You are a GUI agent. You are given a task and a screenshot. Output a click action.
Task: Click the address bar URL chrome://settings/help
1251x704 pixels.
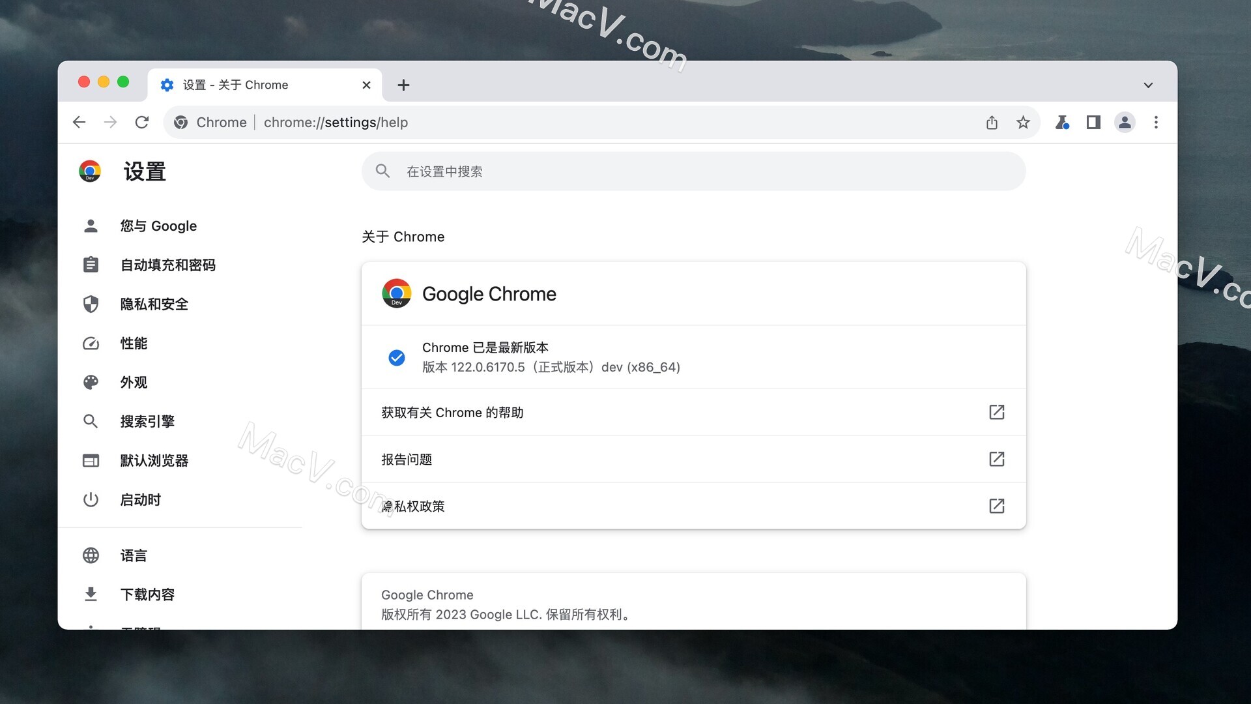pos(336,123)
